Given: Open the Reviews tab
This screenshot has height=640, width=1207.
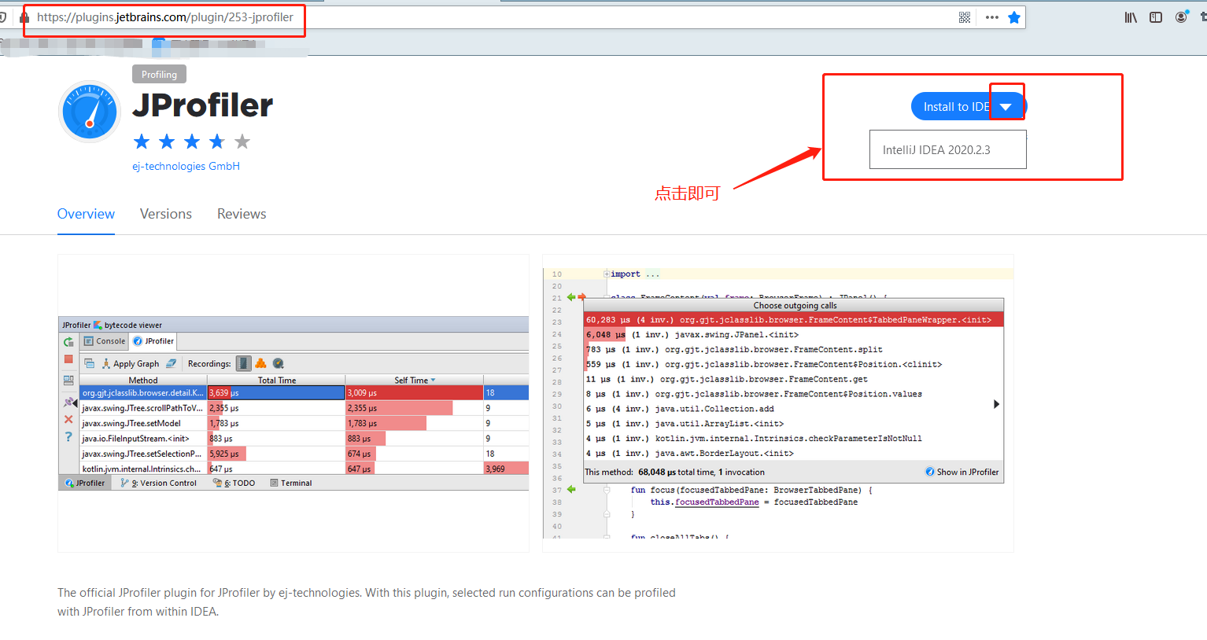Looking at the screenshot, I should (242, 214).
